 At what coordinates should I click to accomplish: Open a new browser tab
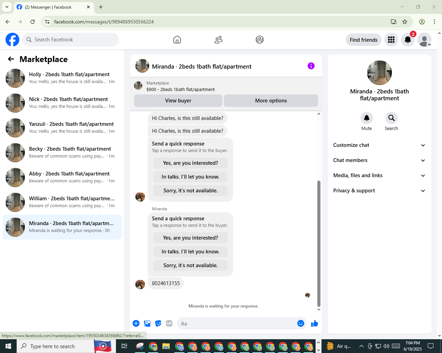coord(101,7)
